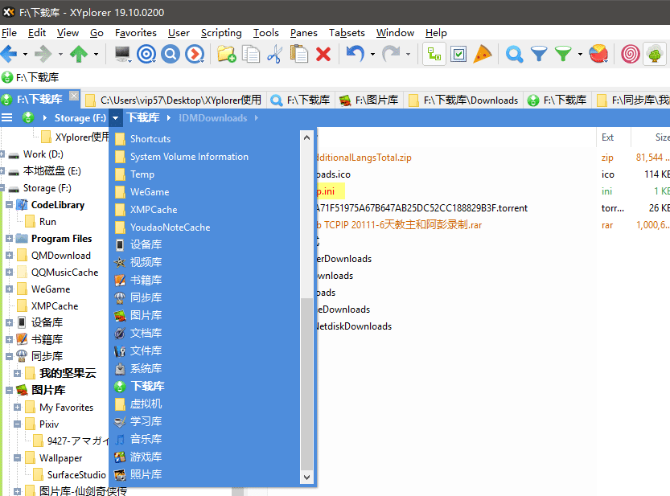
Task: Click the blue funnel filter icon
Action: [538, 55]
